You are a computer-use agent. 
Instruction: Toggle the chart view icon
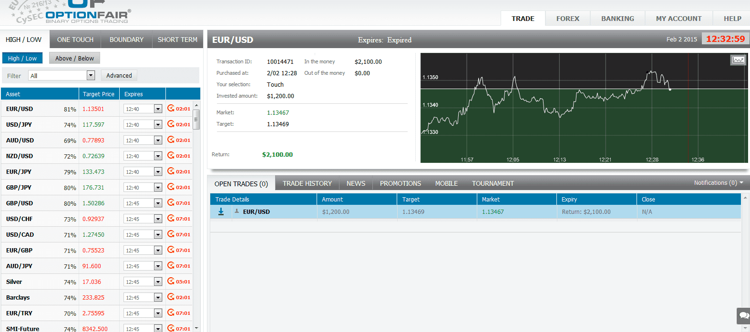pos(738,60)
